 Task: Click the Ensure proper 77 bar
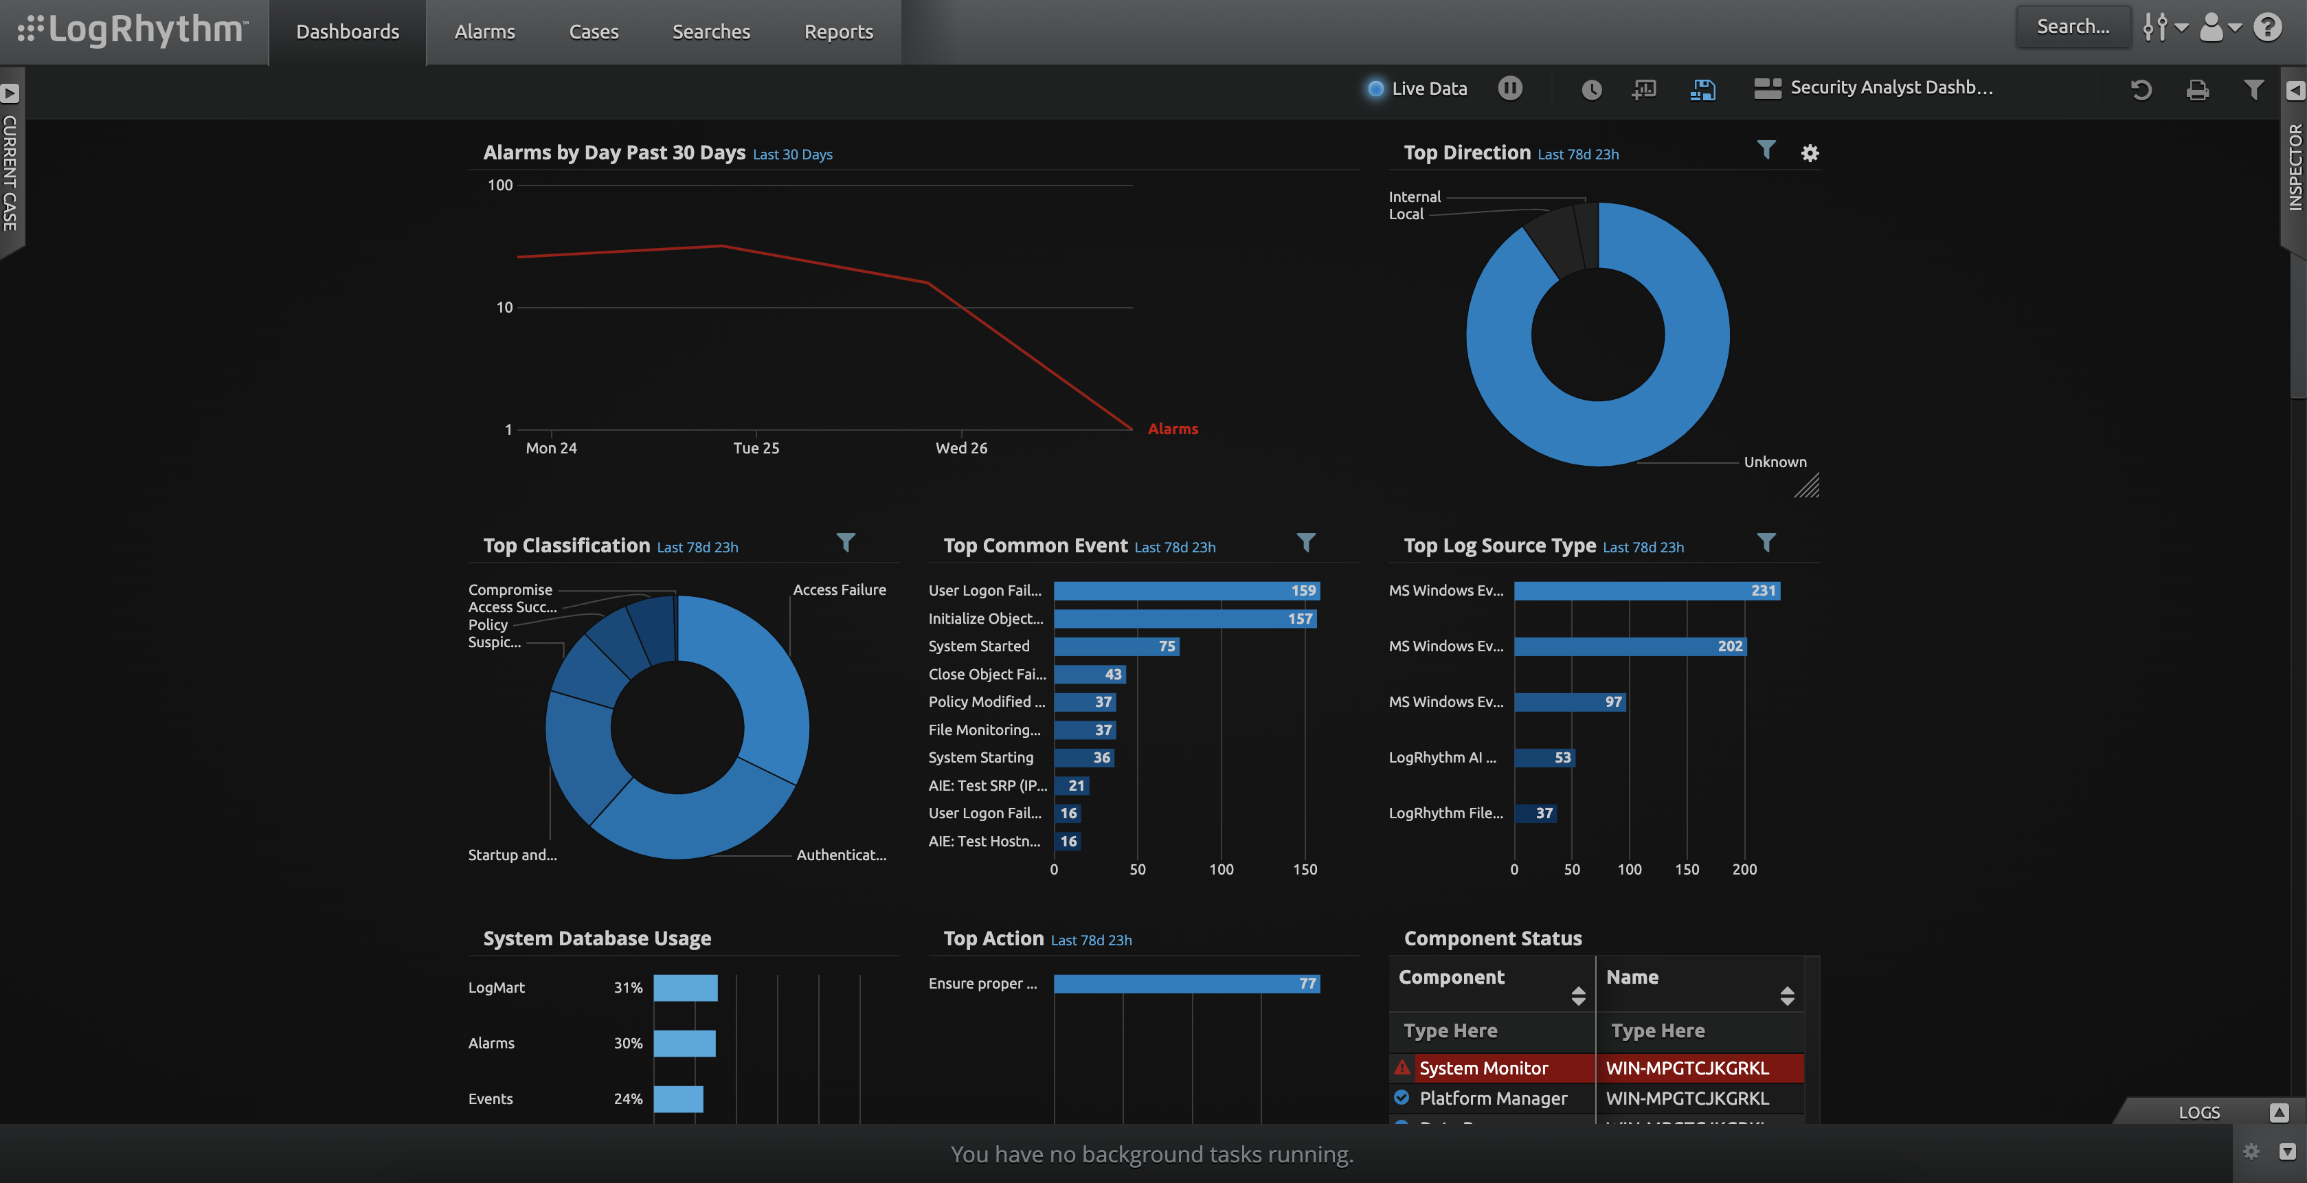click(x=1186, y=983)
